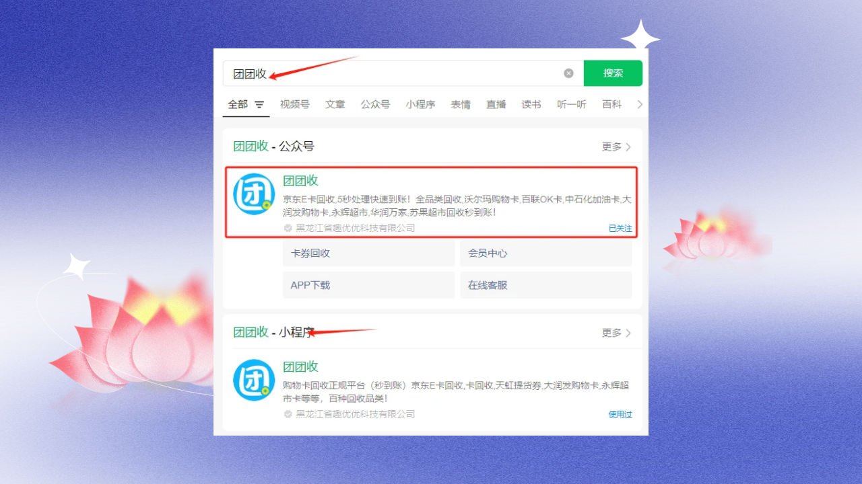Click the green 搜索 button
Screen dimensions: 862x484
pyautogui.click(x=613, y=73)
